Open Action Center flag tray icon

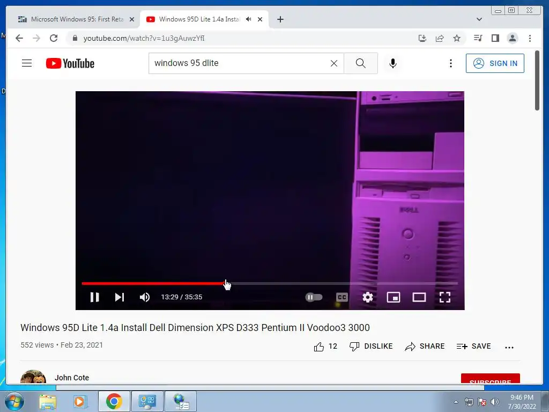point(482,402)
